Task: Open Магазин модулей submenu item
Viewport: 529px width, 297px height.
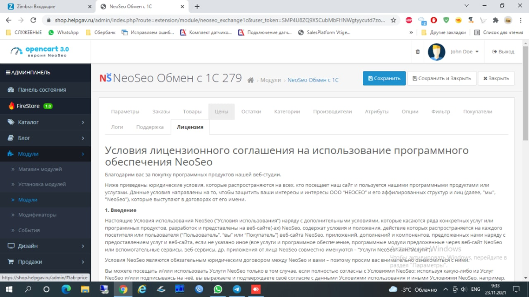Action: [x=40, y=169]
